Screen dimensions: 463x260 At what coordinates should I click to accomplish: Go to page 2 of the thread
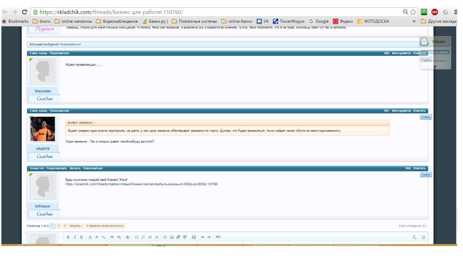pos(59,226)
